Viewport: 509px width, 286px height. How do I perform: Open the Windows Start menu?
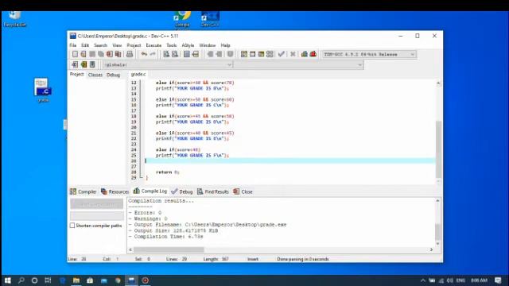pyautogui.click(x=8, y=280)
